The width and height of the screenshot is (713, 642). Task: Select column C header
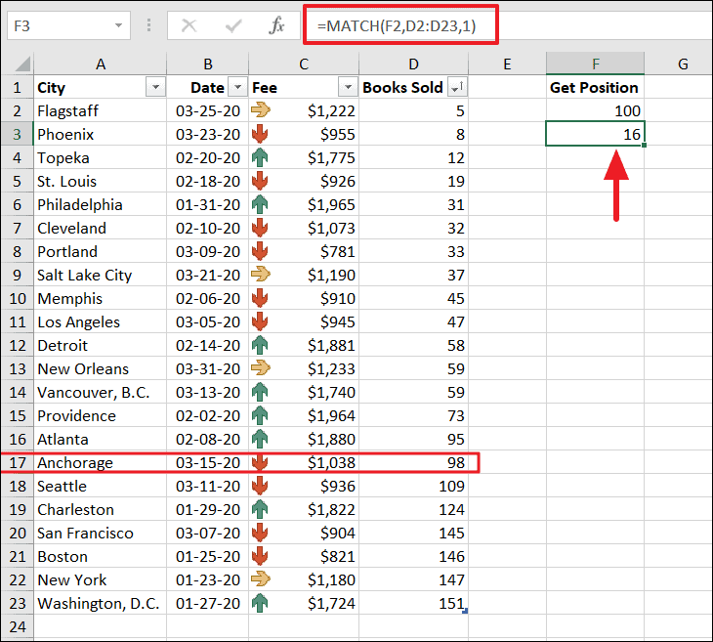pos(304,64)
